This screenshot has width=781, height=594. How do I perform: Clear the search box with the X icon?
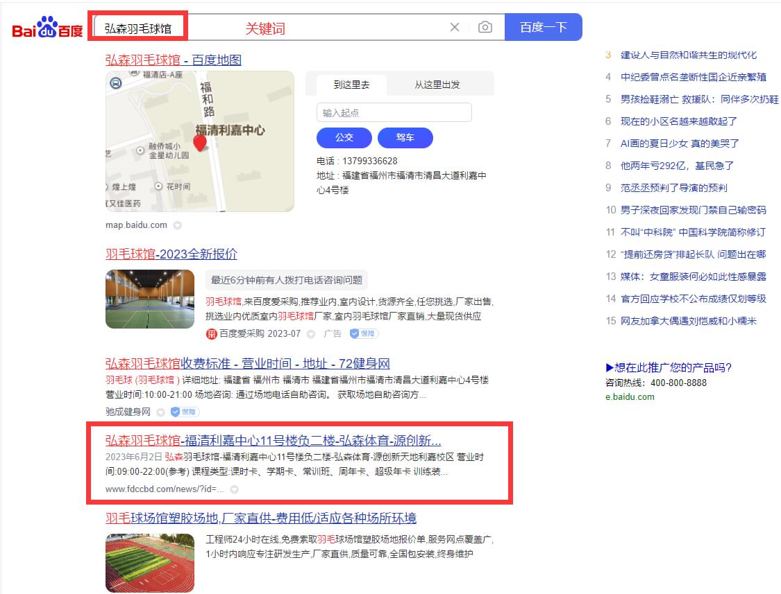tap(454, 27)
